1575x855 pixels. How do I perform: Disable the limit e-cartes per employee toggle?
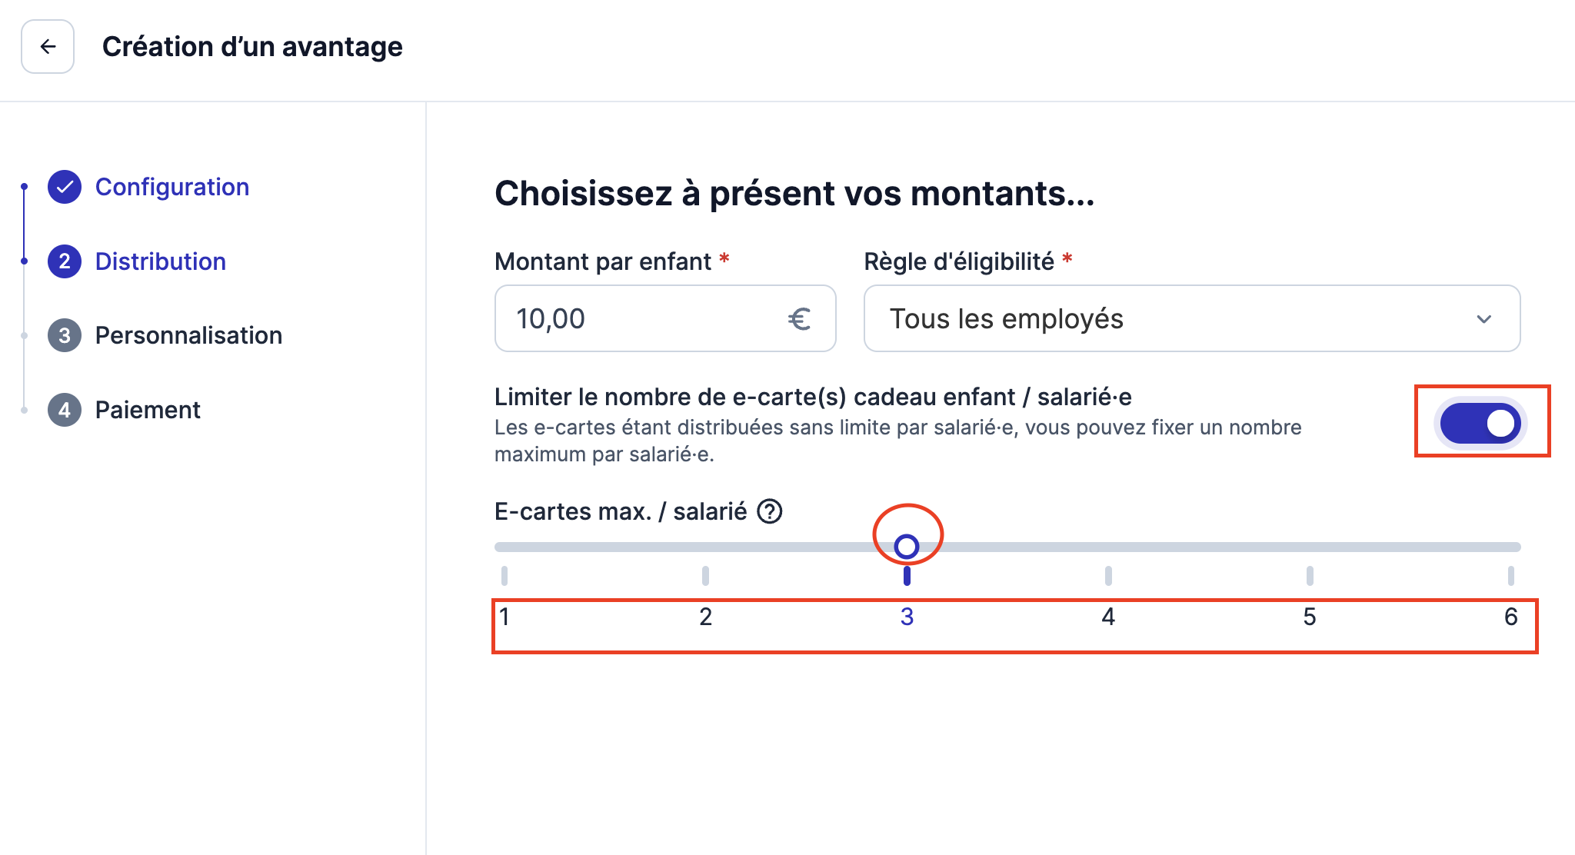point(1480,423)
